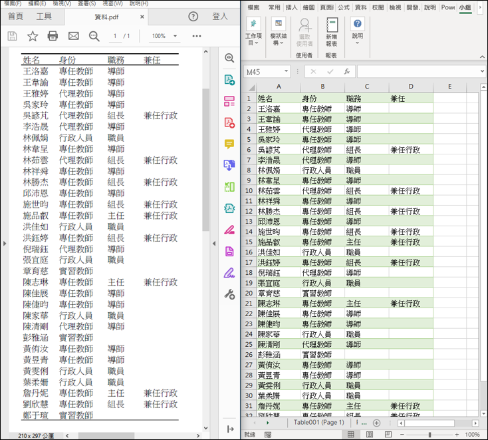Select column D header in Excel

coord(411,87)
